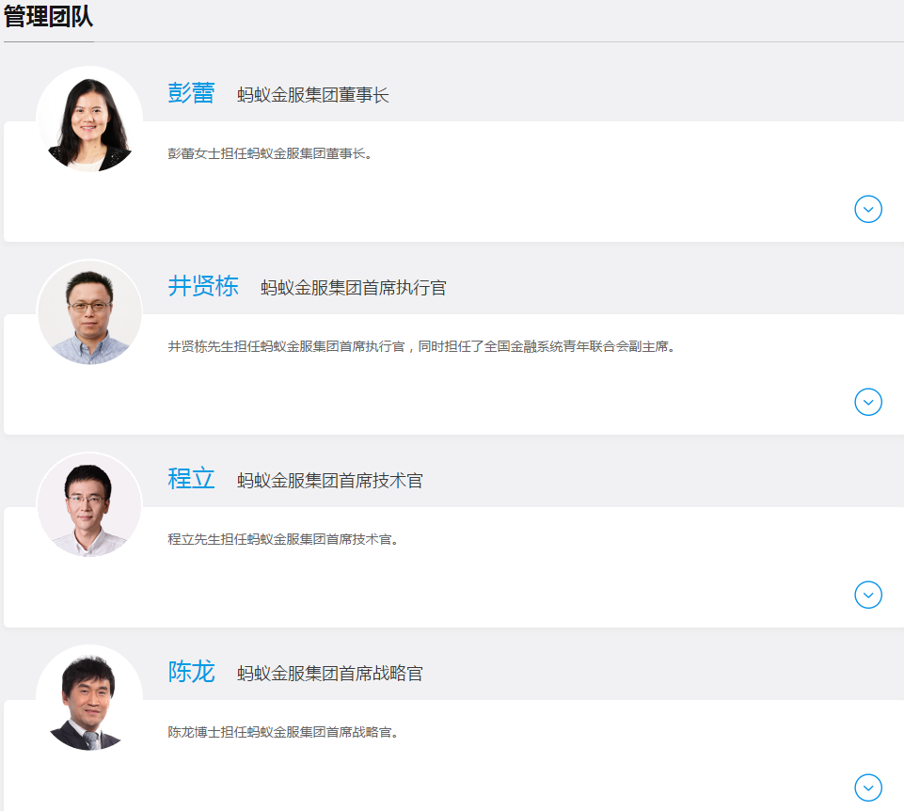Image resolution: width=904 pixels, height=811 pixels.
Task: Click the avatar next to 程立
Action: coord(89,505)
